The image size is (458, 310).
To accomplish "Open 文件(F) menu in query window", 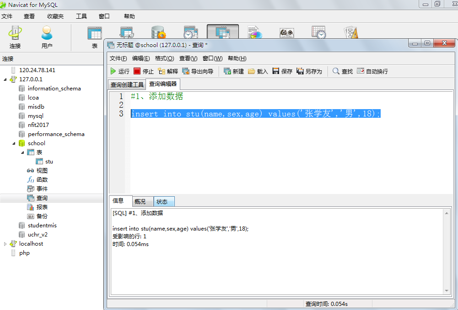I will coord(119,58).
